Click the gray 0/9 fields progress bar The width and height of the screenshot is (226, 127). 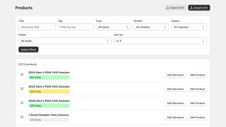coord(48,120)
